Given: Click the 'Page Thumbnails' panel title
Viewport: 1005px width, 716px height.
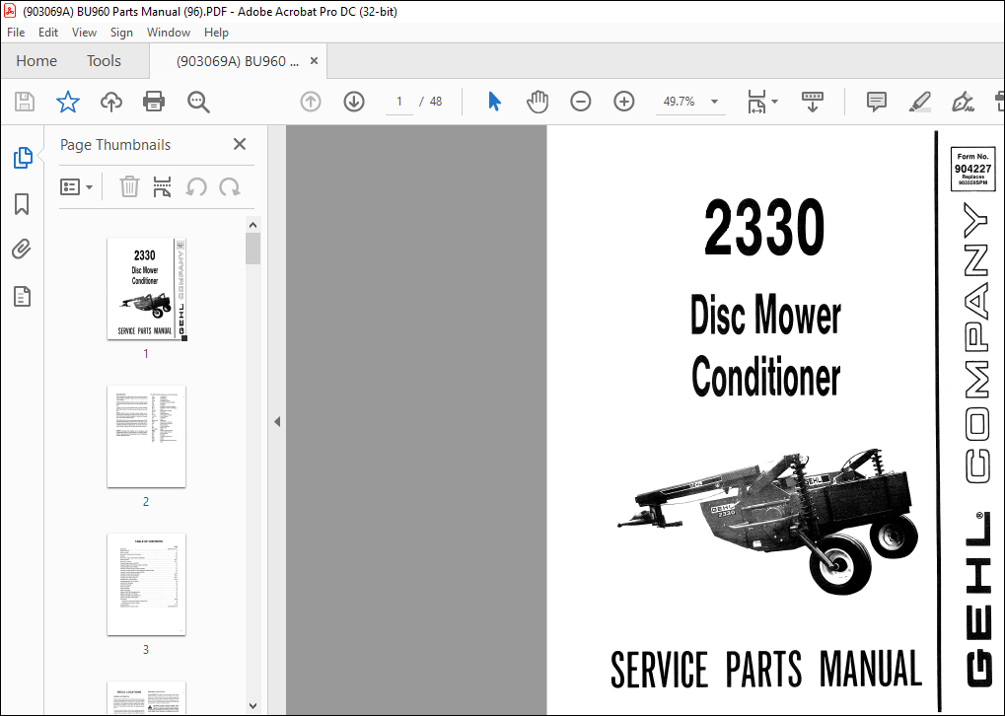Looking at the screenshot, I should [x=115, y=145].
